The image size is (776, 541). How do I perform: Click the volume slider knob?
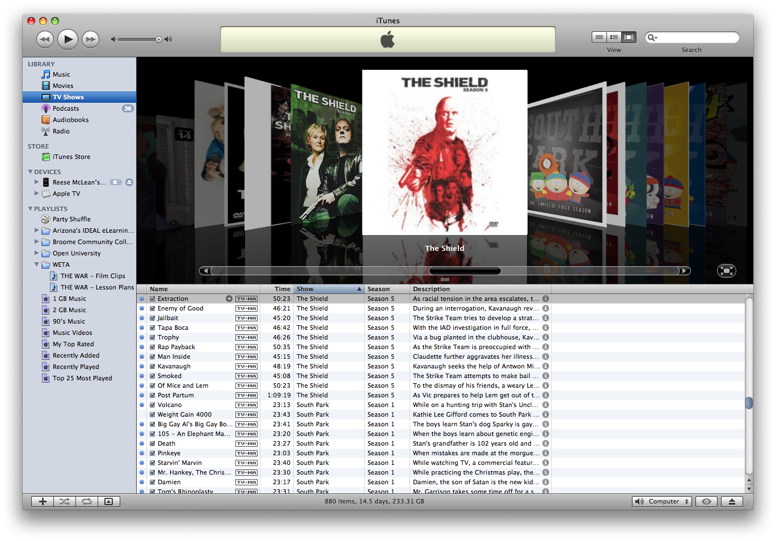[159, 39]
